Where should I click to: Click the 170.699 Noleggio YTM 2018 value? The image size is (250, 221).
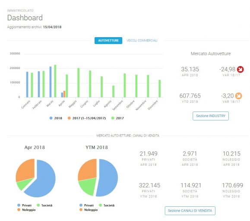[232, 185]
